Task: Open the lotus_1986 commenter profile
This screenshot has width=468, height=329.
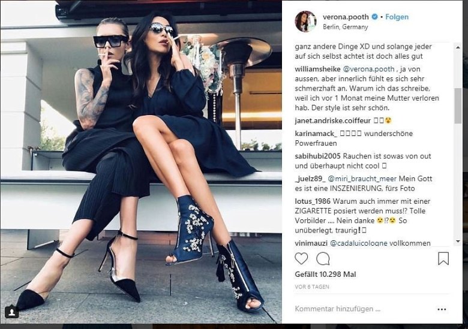Action: 313,201
